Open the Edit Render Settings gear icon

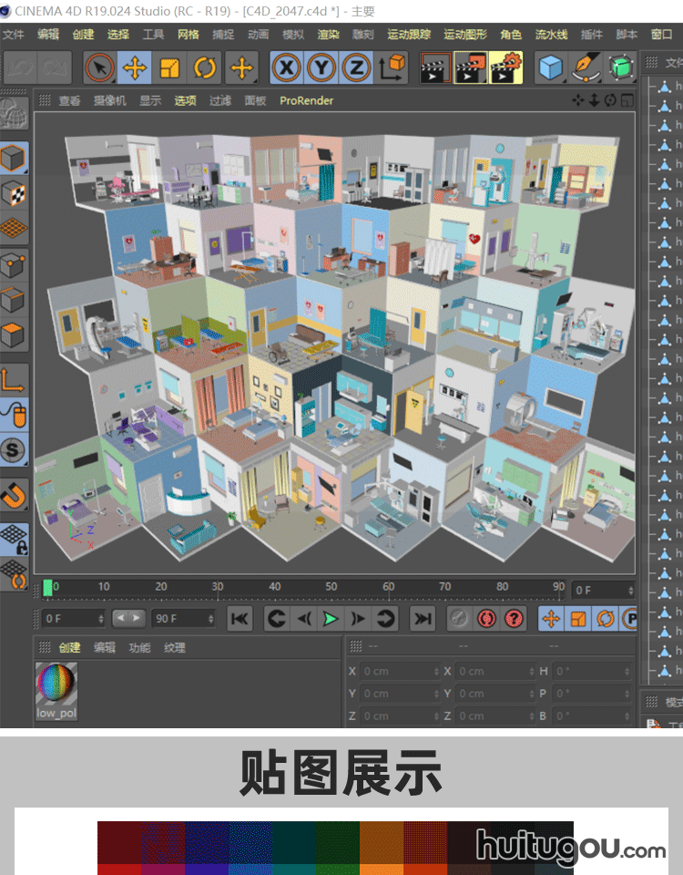point(505,67)
